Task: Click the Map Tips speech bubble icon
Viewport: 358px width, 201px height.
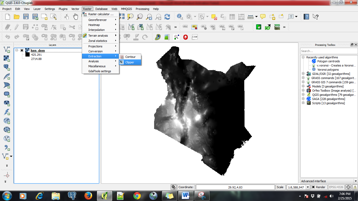Action: 263,17
